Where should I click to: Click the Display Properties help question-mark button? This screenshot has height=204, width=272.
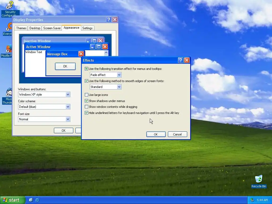pyautogui.click(x=109, y=19)
